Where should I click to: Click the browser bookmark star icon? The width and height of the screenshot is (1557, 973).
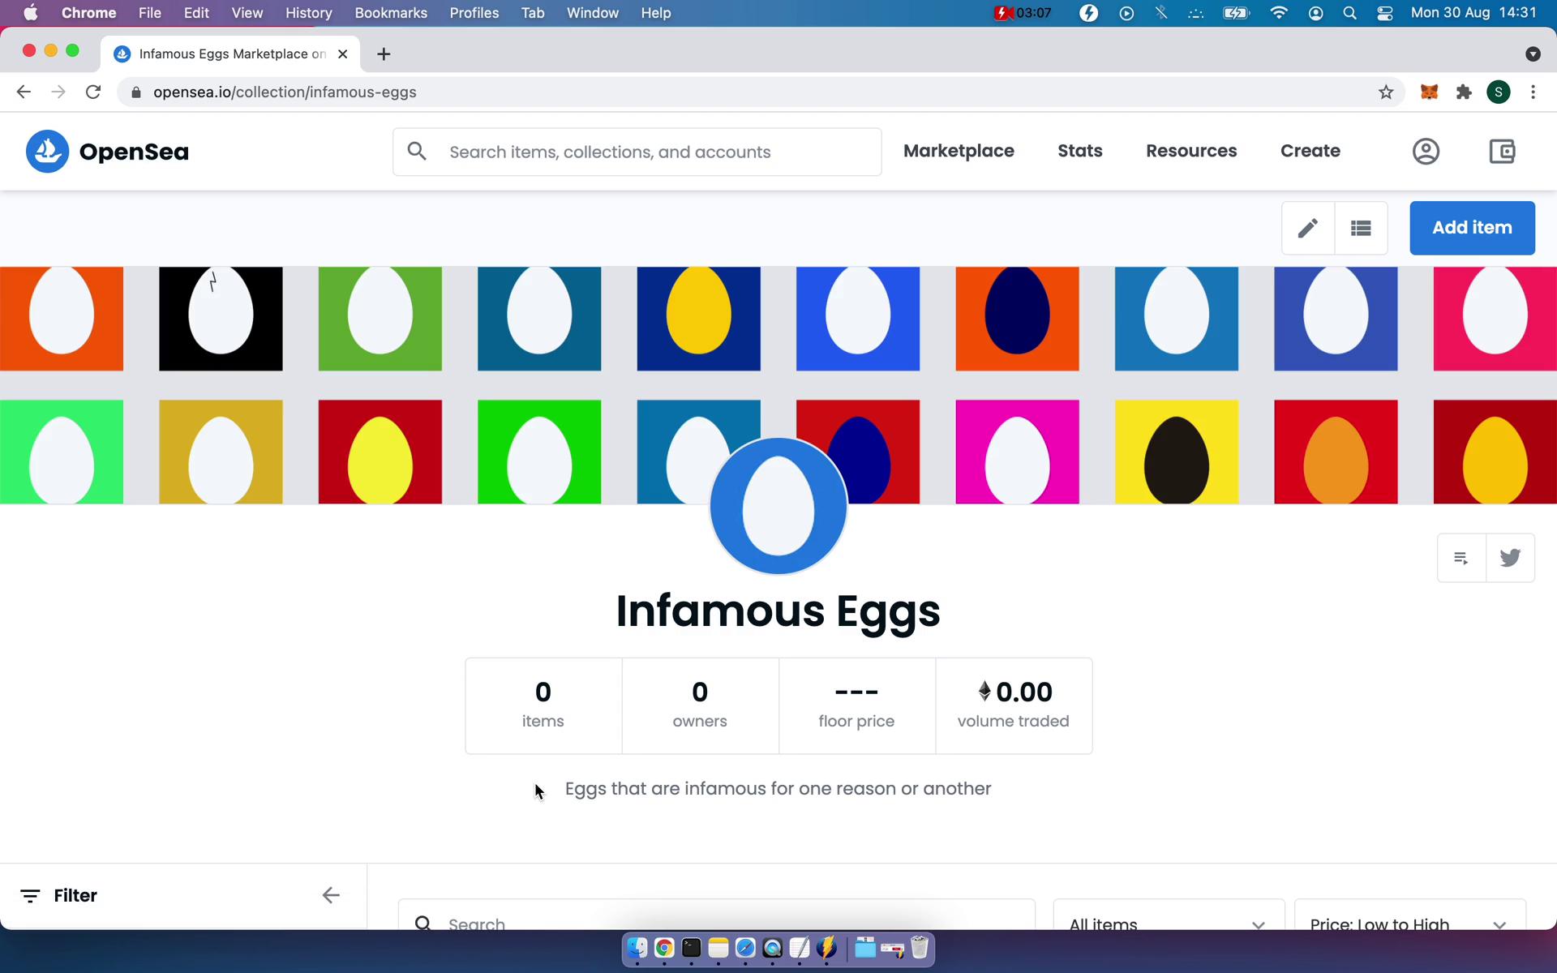tap(1386, 92)
